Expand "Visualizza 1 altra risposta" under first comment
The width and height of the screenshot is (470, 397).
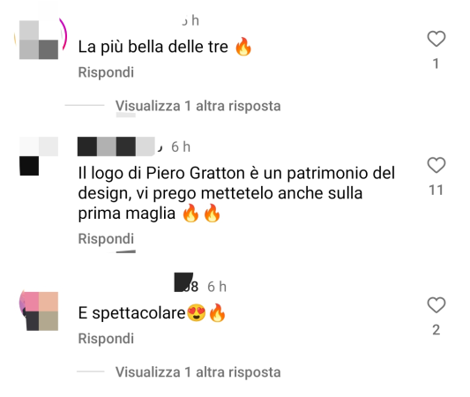[x=198, y=106]
